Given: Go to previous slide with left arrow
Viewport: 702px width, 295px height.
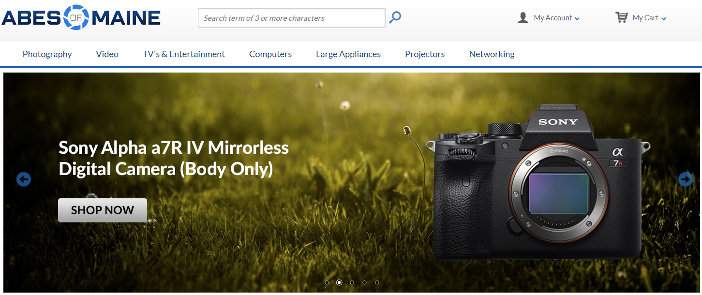Looking at the screenshot, I should click(24, 179).
